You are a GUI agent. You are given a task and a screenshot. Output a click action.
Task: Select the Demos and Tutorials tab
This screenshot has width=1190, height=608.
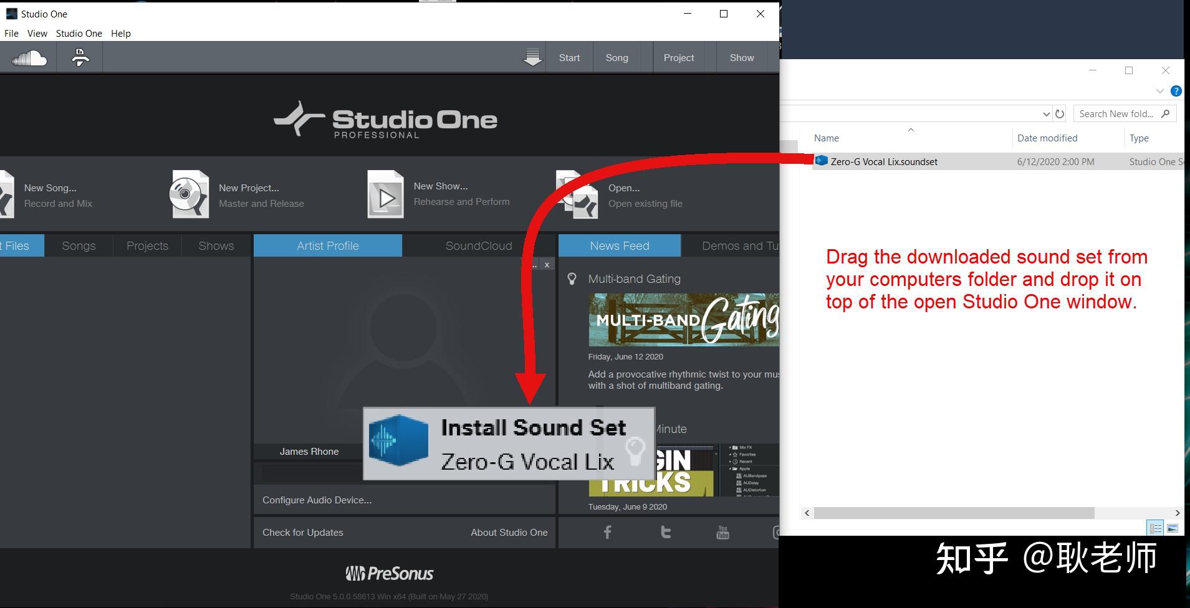pos(731,246)
